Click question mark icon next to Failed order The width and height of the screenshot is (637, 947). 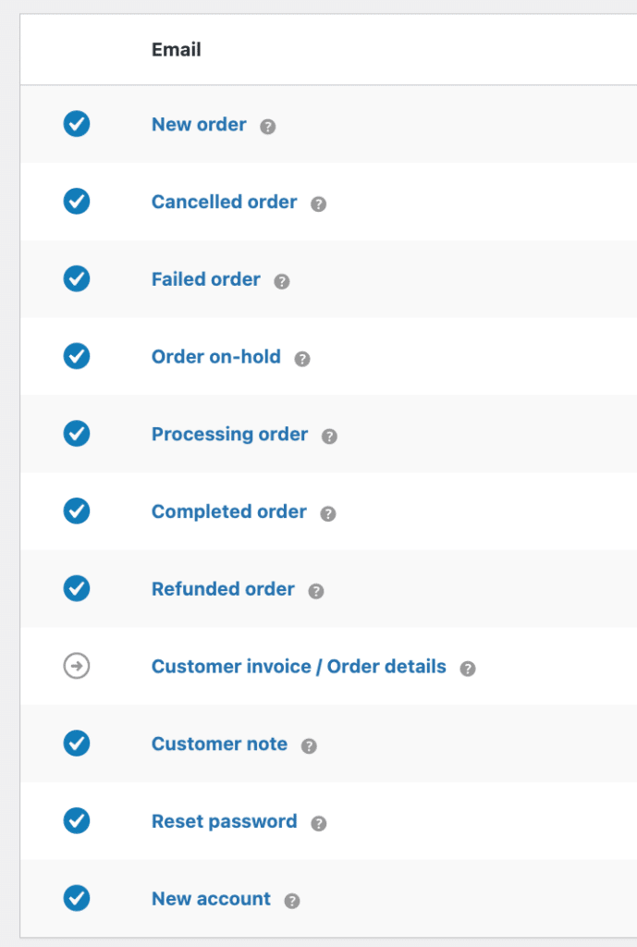tap(281, 281)
